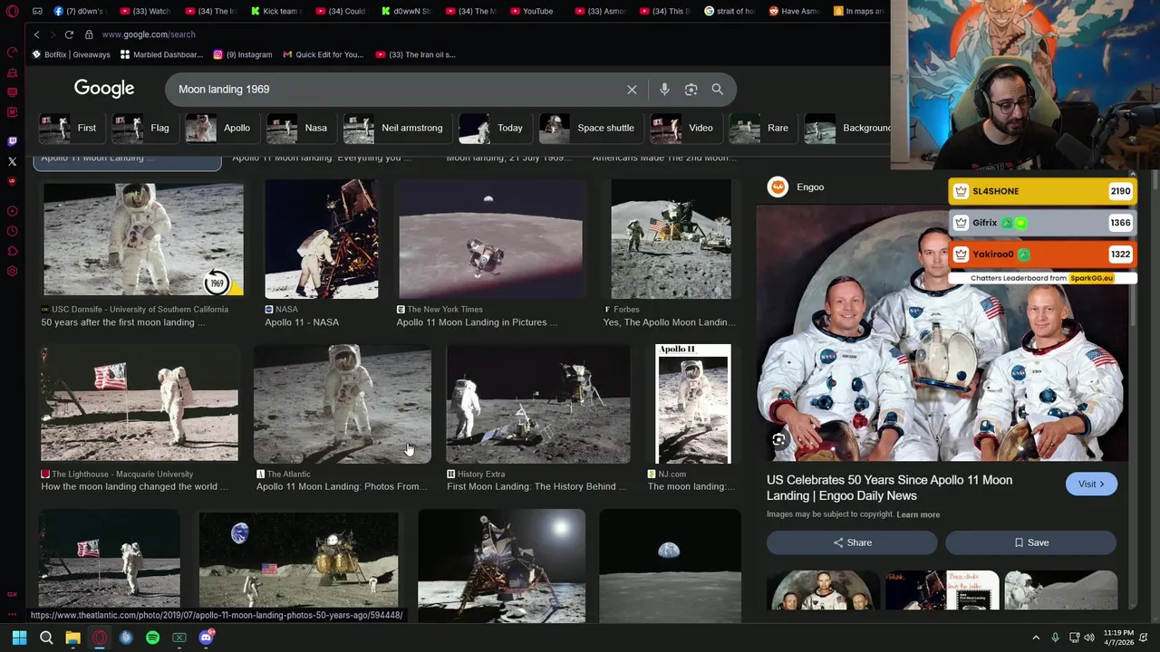Click the Share button in preview panel
1160x652 pixels.
point(852,542)
